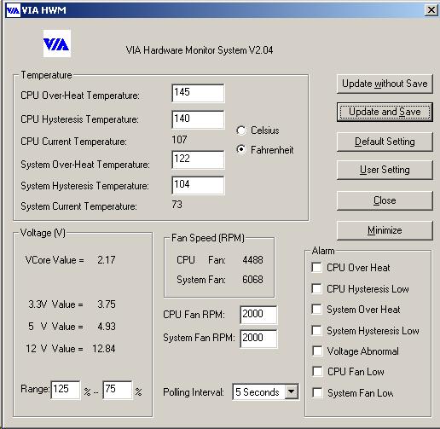Enable the CPU Hysteresis Low alarm
Image resolution: width=440 pixels, height=429 pixels.
tap(317, 288)
